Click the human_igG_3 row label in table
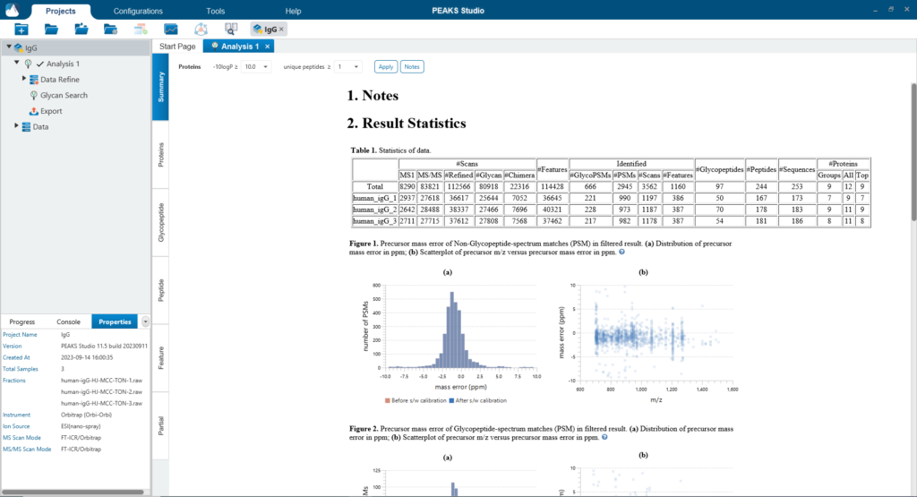The height and width of the screenshot is (497, 917). (375, 221)
